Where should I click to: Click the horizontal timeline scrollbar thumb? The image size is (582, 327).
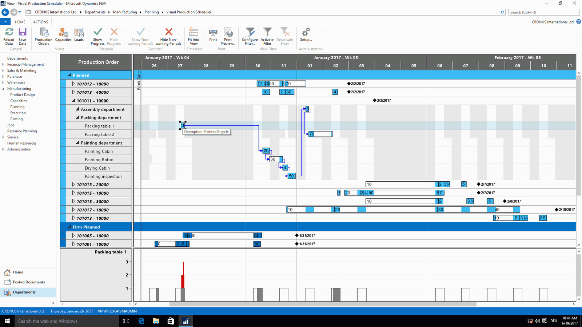coord(323,304)
